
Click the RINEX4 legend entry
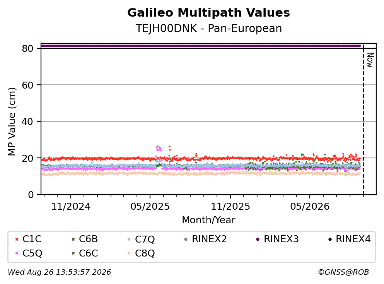(349, 239)
